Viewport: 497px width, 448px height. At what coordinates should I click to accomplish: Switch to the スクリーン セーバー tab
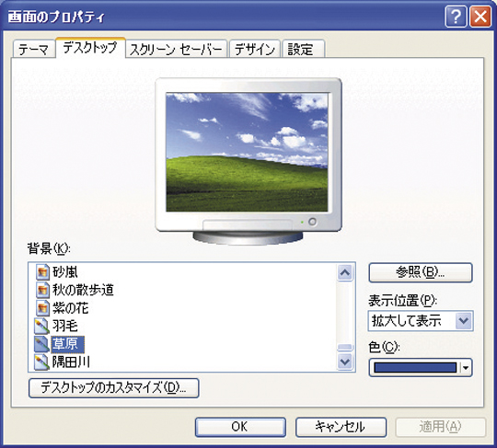[x=176, y=50]
